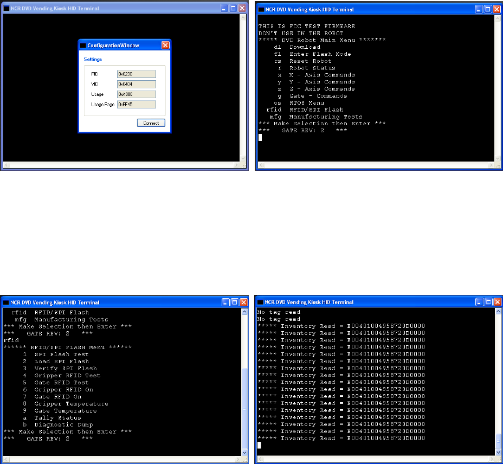Click scroll-up arrow in Inventory Read terminal
The image size is (503, 464).
point(498,311)
